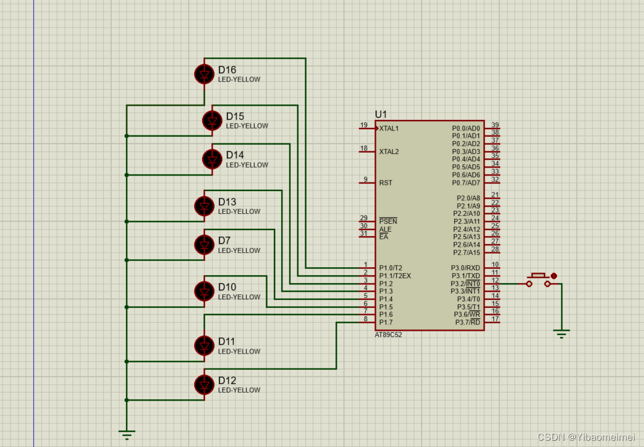
Task: Click the U1 component reference label
Action: [x=381, y=114]
